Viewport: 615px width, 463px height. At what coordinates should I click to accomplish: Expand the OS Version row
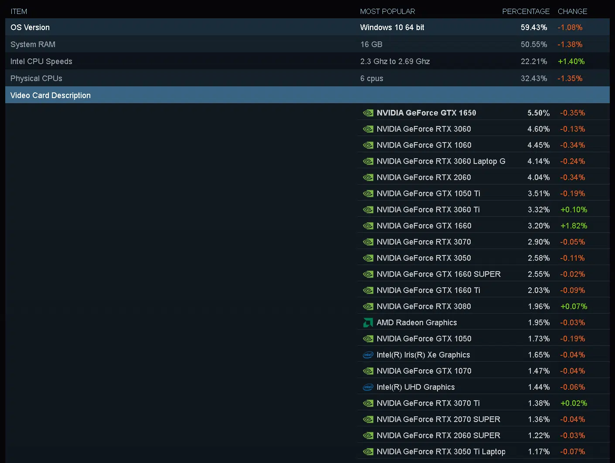click(307, 27)
